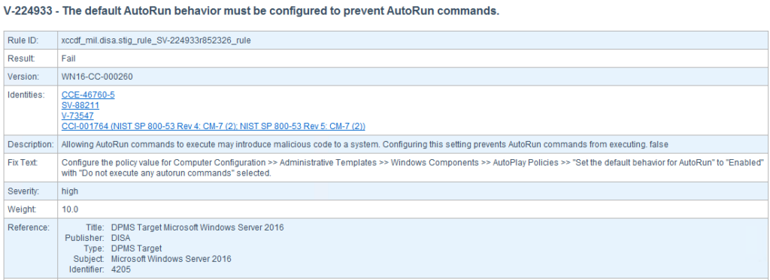Open the SV-88211 link
Viewport: 770px width, 280px height.
pyautogui.click(x=80, y=105)
